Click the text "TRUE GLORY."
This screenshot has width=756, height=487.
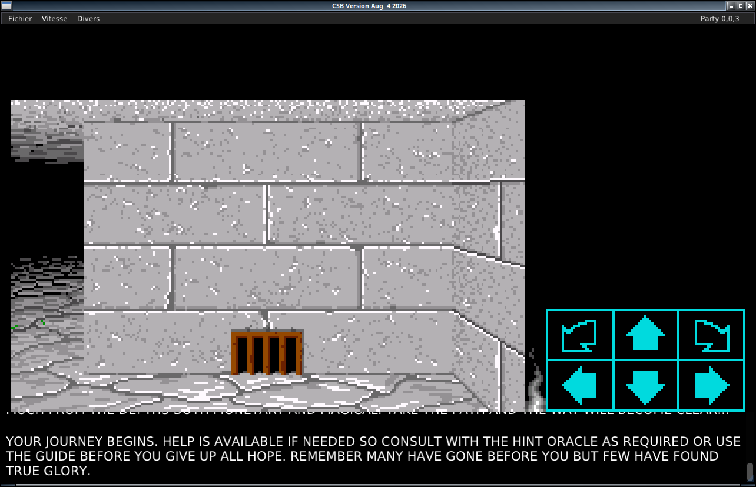pyautogui.click(x=48, y=471)
